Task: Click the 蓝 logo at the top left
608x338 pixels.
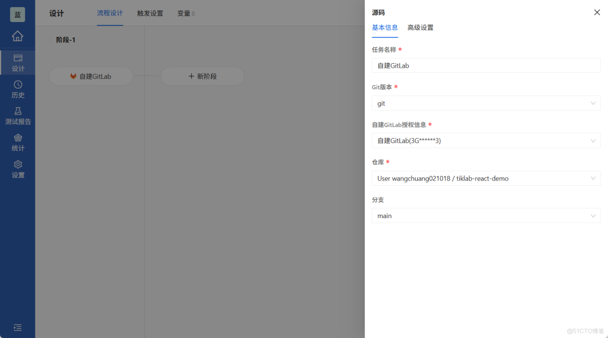Action: (x=17, y=14)
